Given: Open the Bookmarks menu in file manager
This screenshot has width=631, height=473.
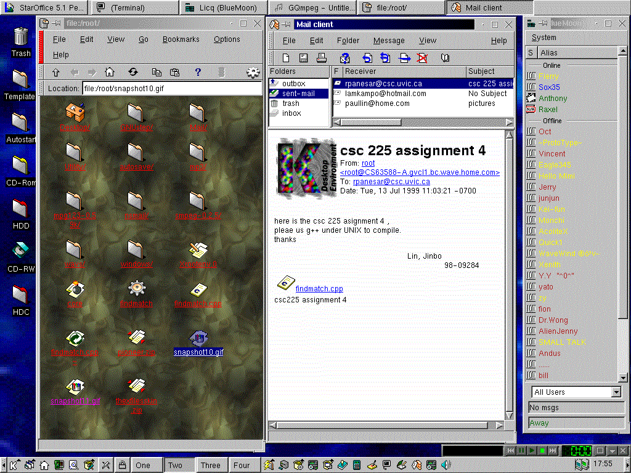Looking at the screenshot, I should tap(181, 39).
